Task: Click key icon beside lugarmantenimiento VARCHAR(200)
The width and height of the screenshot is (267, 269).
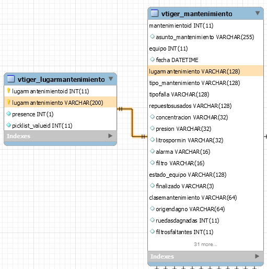Action: click(x=8, y=102)
